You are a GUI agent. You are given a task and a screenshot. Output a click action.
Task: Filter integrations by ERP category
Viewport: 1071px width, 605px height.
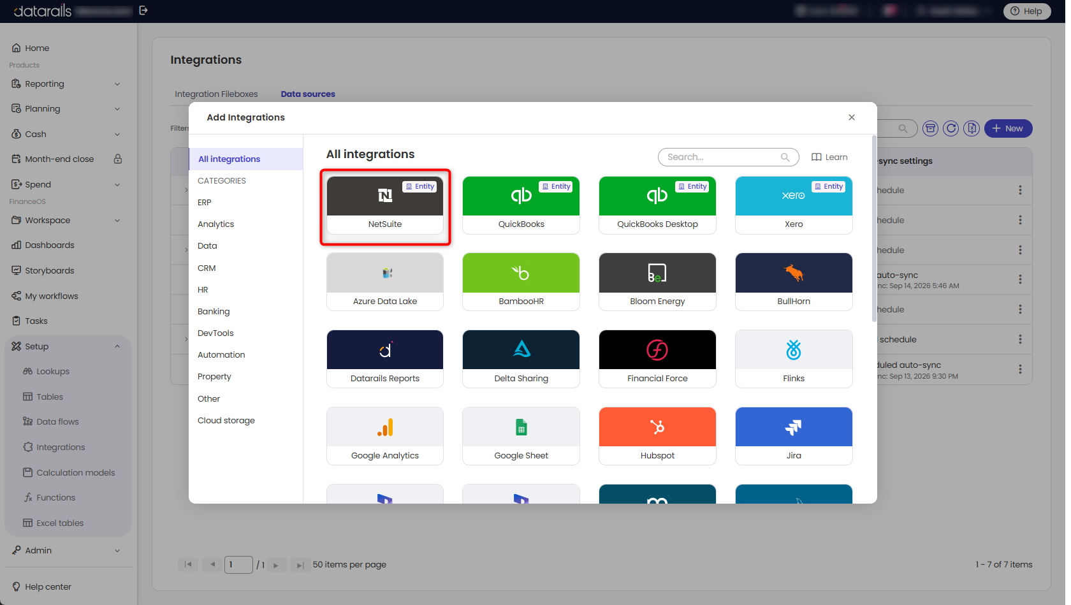[x=205, y=203]
